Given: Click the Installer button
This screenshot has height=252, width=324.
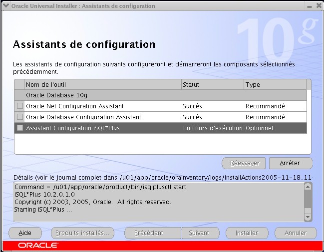Looking at the screenshot, I should click(x=247, y=233).
